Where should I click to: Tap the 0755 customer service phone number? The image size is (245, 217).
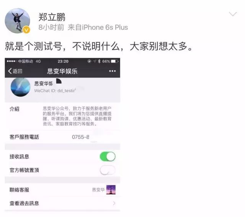point(81,137)
